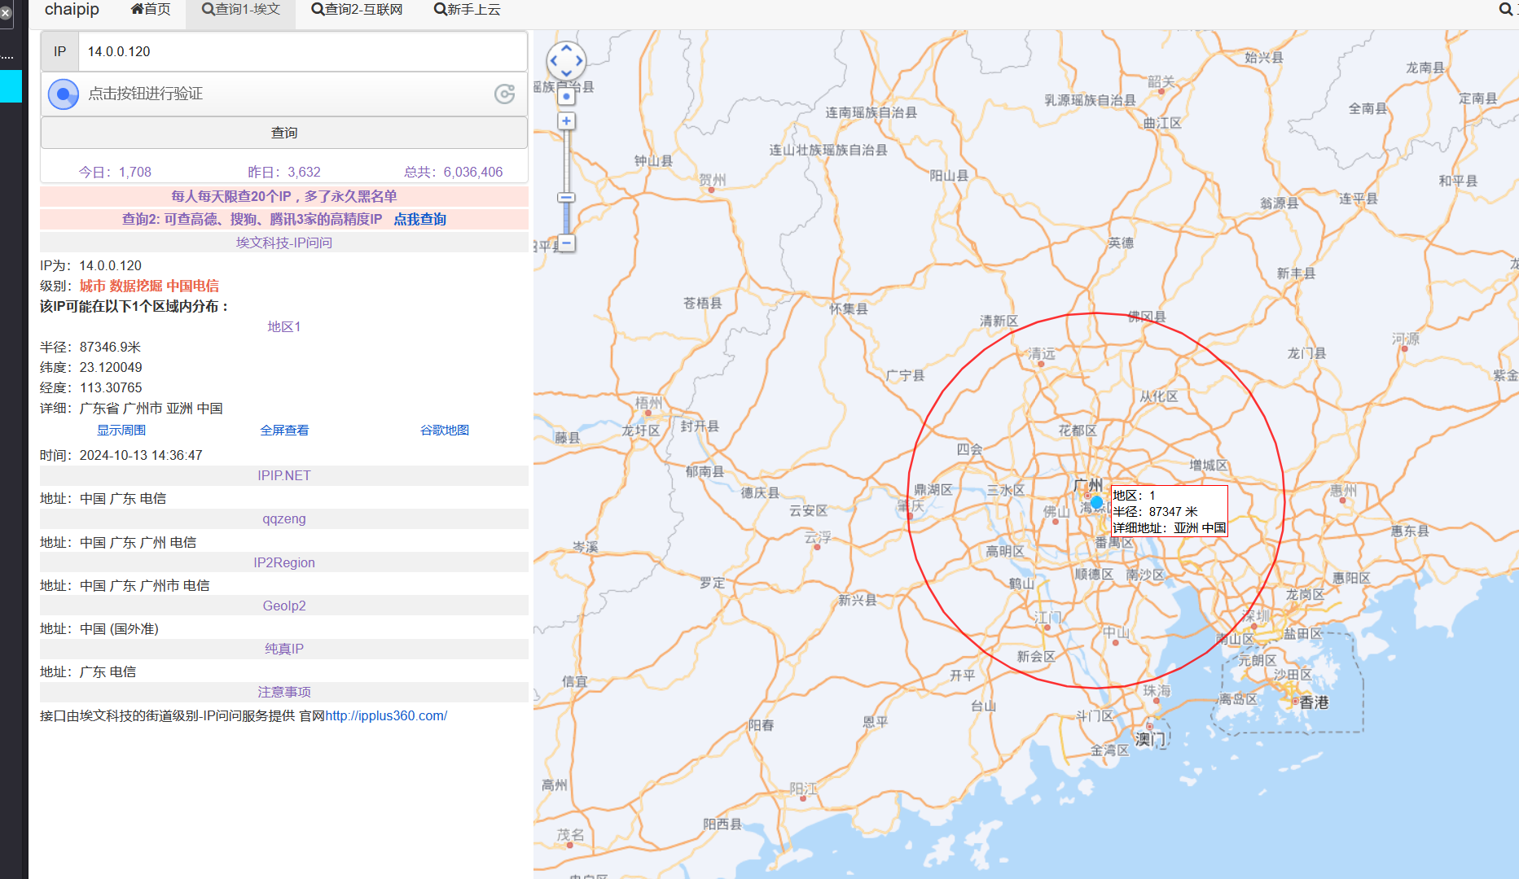Pan the map up with the top arrow

[566, 48]
